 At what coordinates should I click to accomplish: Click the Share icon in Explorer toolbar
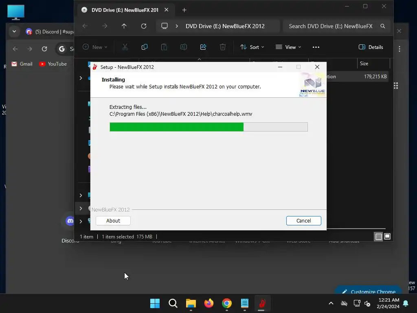(x=203, y=47)
